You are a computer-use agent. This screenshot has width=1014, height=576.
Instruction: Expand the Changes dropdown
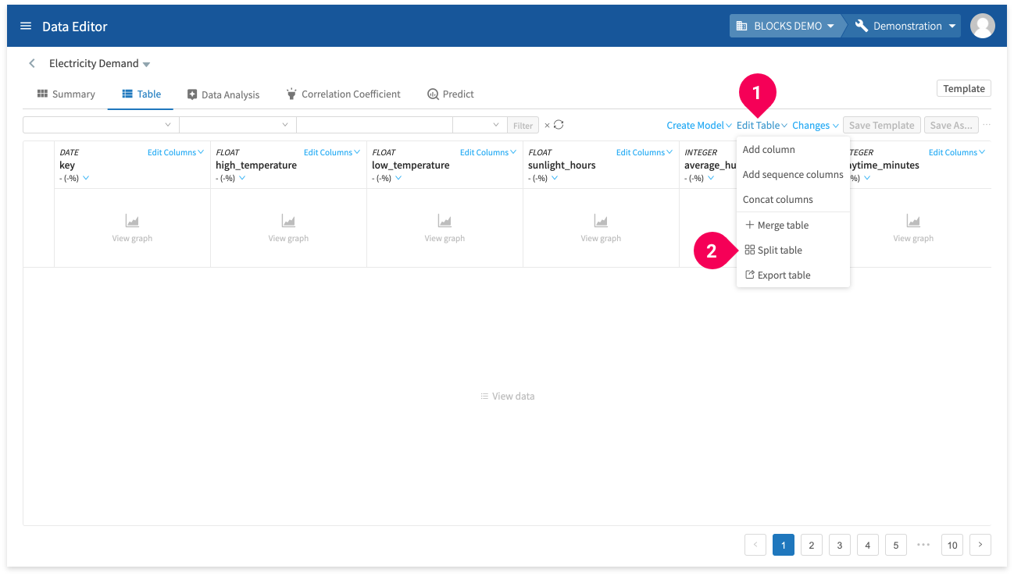(x=815, y=125)
